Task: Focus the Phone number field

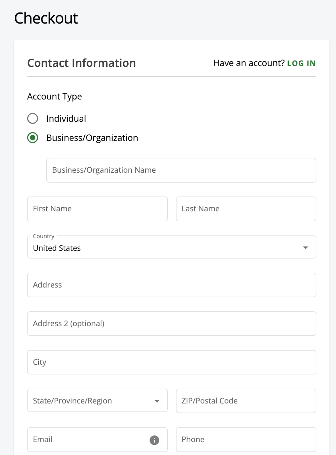Action: [x=246, y=440]
